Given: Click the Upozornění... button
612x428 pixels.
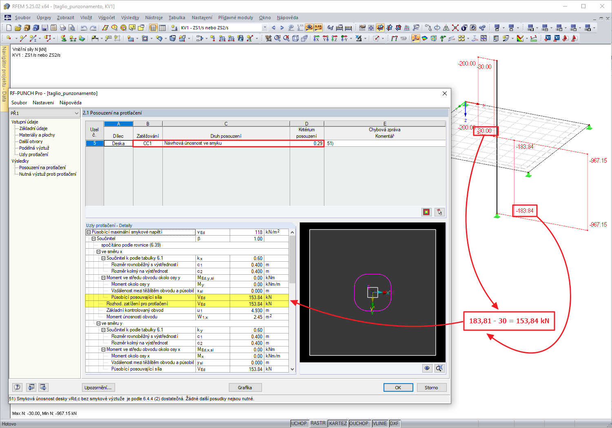Looking at the screenshot, I should [x=98, y=388].
